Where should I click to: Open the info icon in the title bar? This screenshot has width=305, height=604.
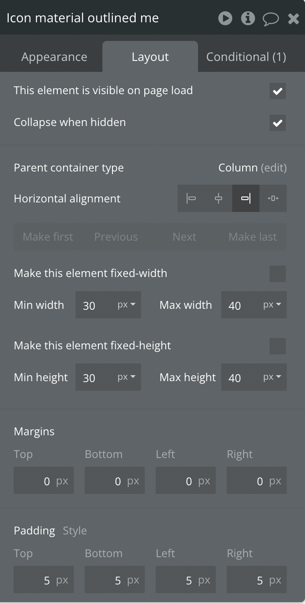248,18
